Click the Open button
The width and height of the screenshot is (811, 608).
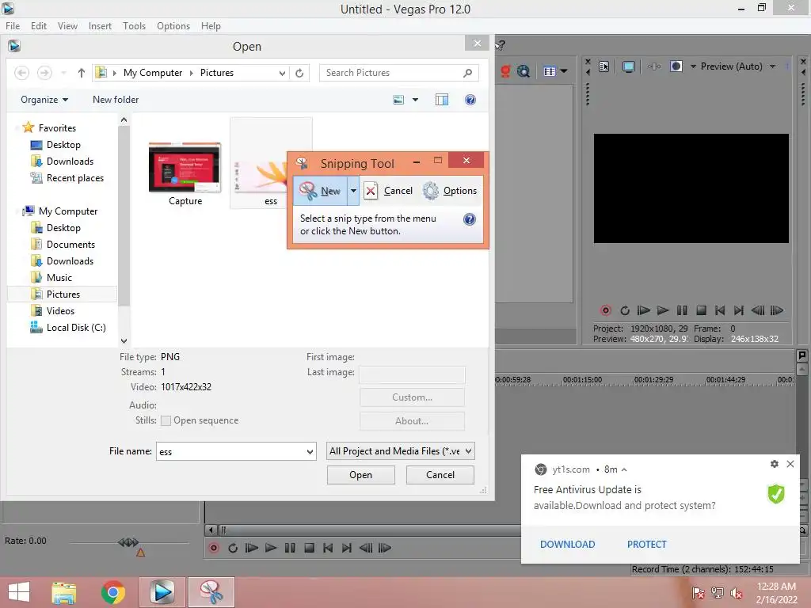pos(360,475)
